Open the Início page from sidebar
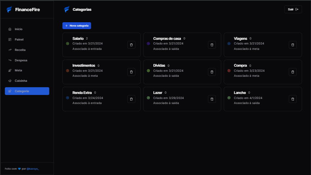This screenshot has height=175, width=311. point(18,29)
